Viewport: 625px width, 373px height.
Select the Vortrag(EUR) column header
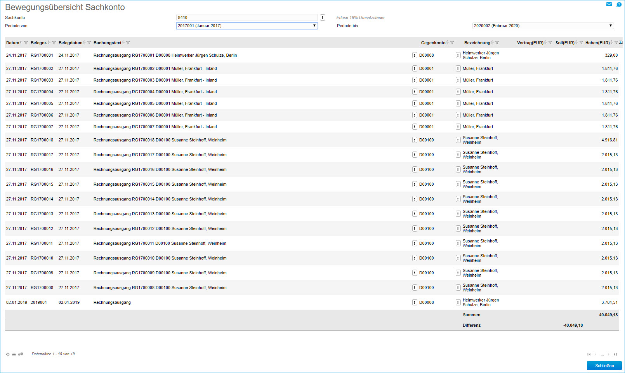pyautogui.click(x=530, y=43)
